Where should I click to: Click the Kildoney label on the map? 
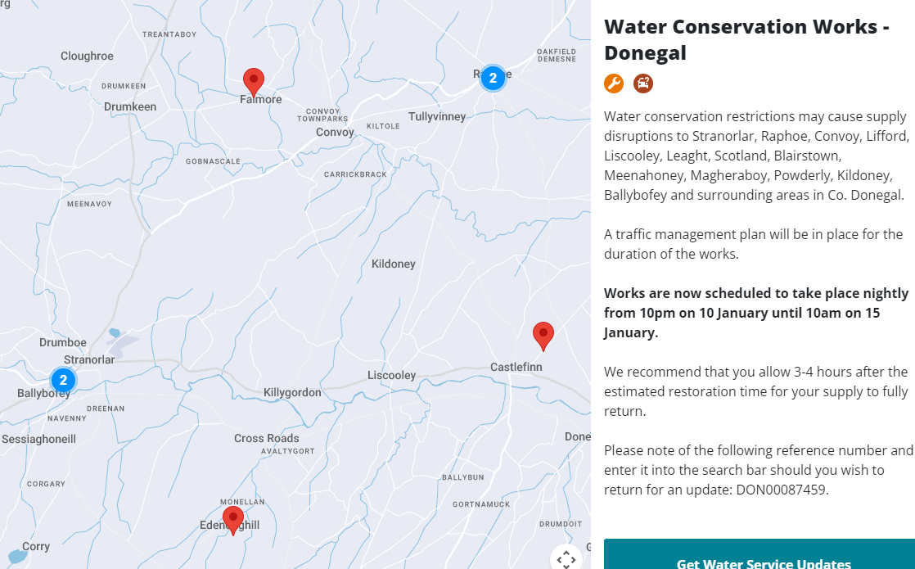394,264
